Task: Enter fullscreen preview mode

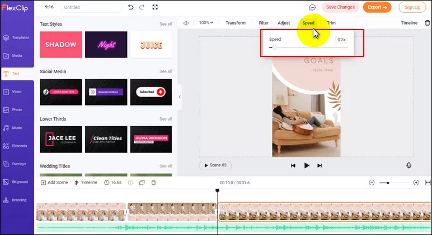Action: click(x=155, y=7)
